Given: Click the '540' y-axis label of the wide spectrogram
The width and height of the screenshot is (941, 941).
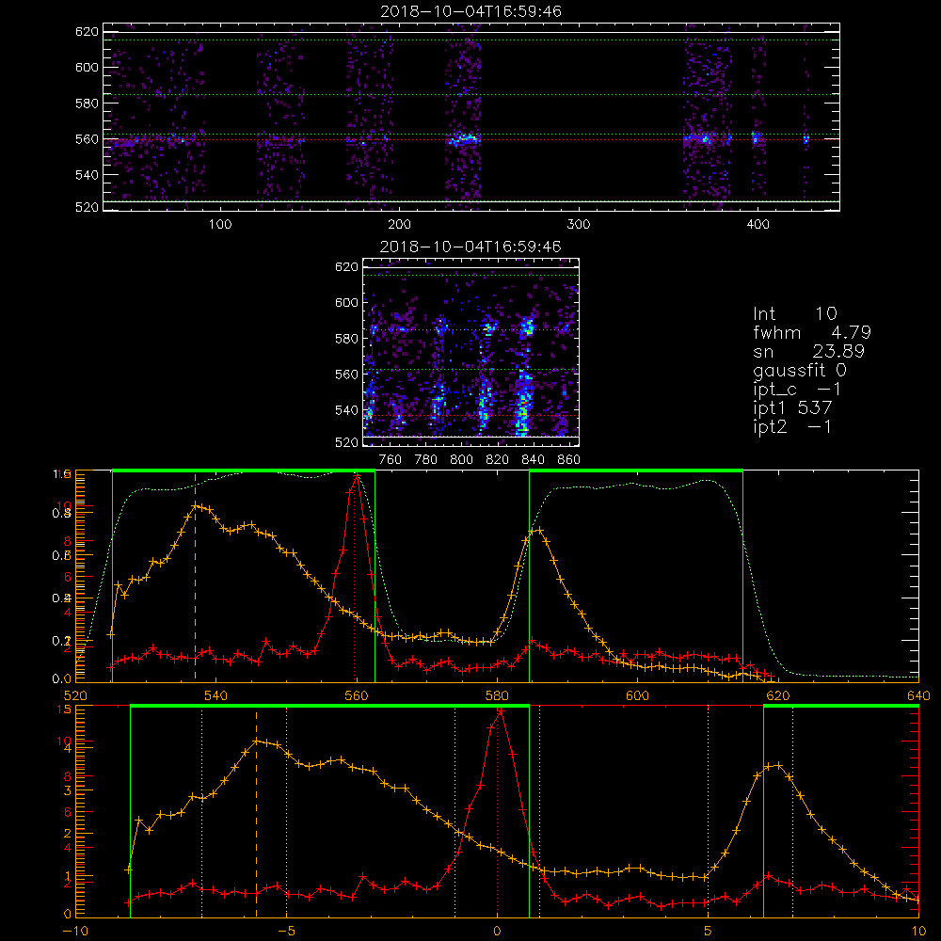Looking at the screenshot, I should 87,175.
